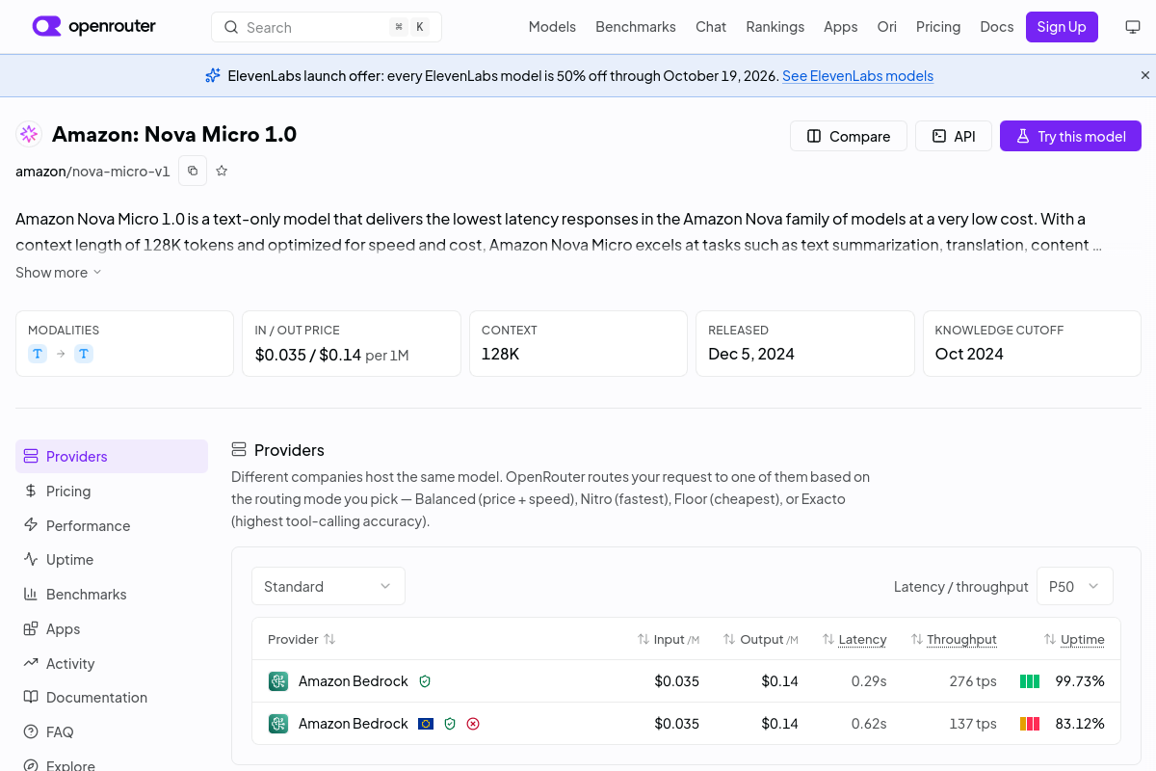The width and height of the screenshot is (1156, 771).
Task: Sort providers by Throughput column
Action: pos(954,639)
